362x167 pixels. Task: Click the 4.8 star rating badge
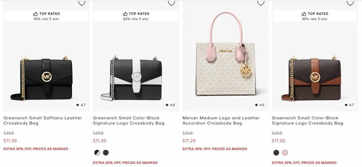point(170,105)
